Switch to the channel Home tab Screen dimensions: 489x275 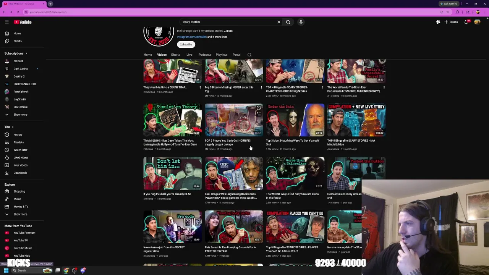148,55
